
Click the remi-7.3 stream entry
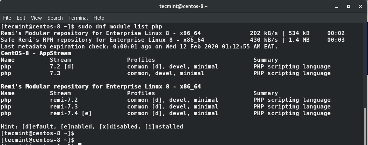tap(64, 106)
